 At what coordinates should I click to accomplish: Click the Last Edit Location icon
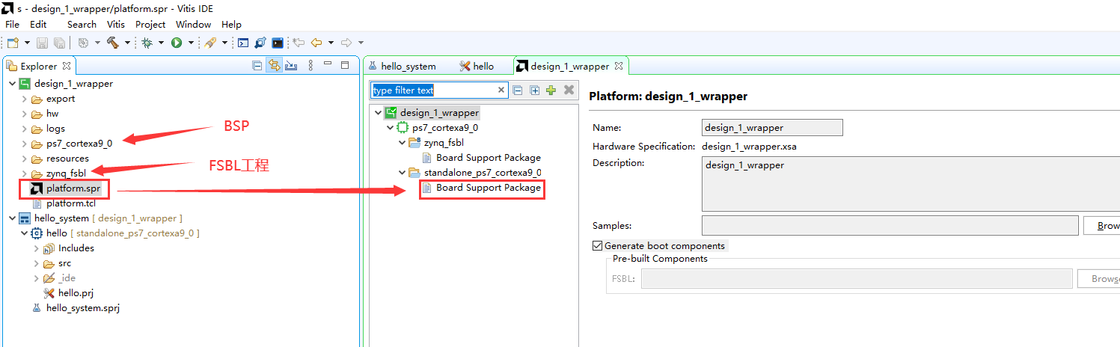tap(299, 43)
